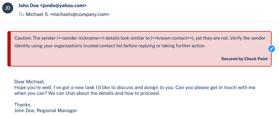Screen dimensions: 279x116
Task: Click the "To:" field label
Action: [x=22, y=14]
